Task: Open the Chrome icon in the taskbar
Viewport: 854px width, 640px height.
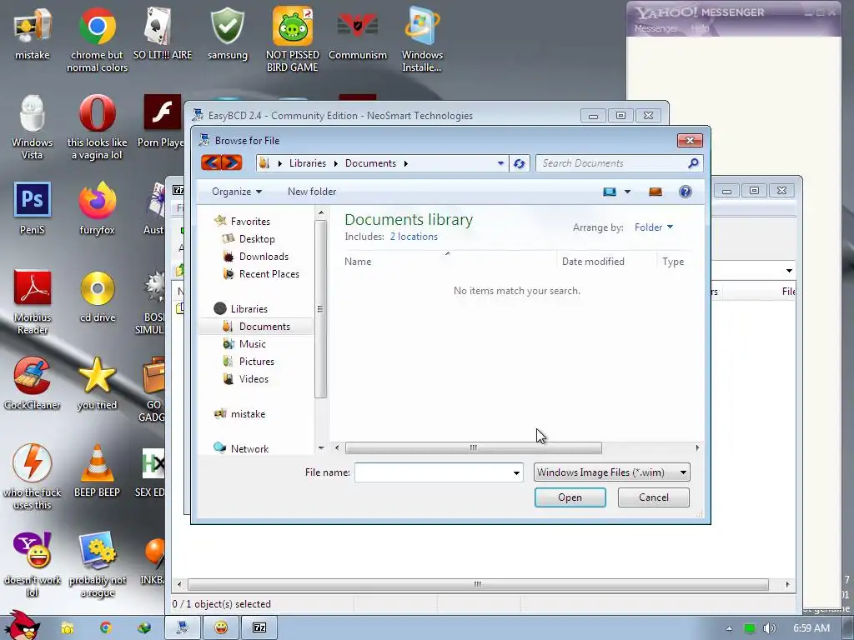Action: 106,628
